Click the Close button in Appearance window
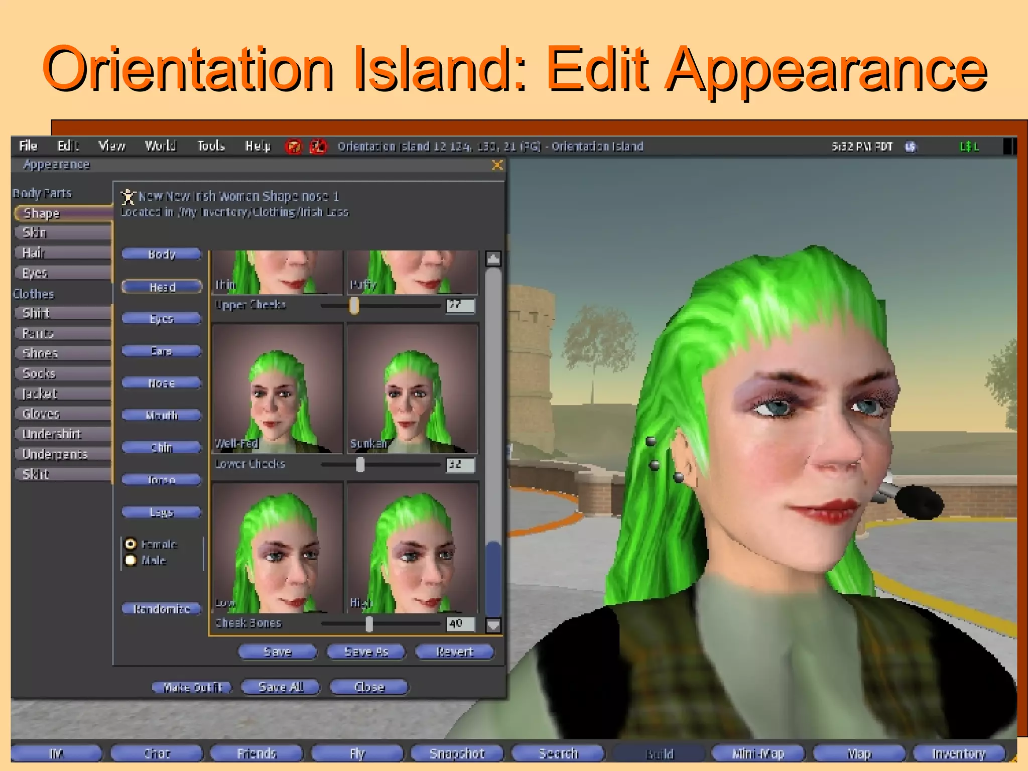The width and height of the screenshot is (1028, 771). (x=369, y=687)
